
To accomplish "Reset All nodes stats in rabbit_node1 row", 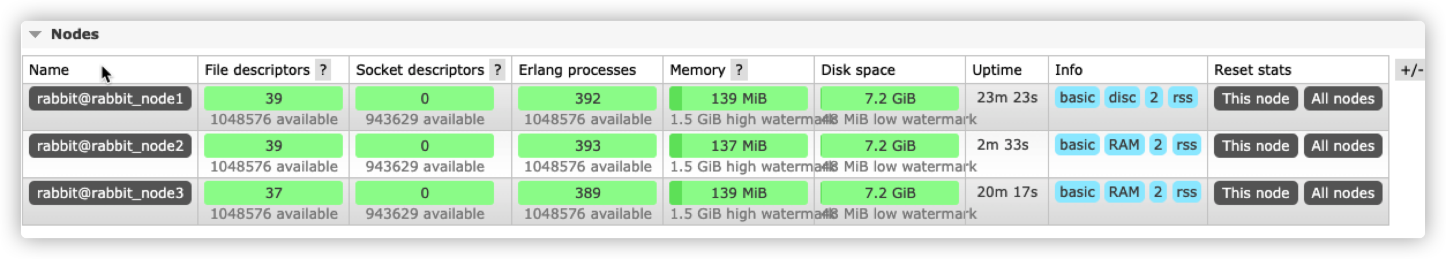I will [1343, 98].
